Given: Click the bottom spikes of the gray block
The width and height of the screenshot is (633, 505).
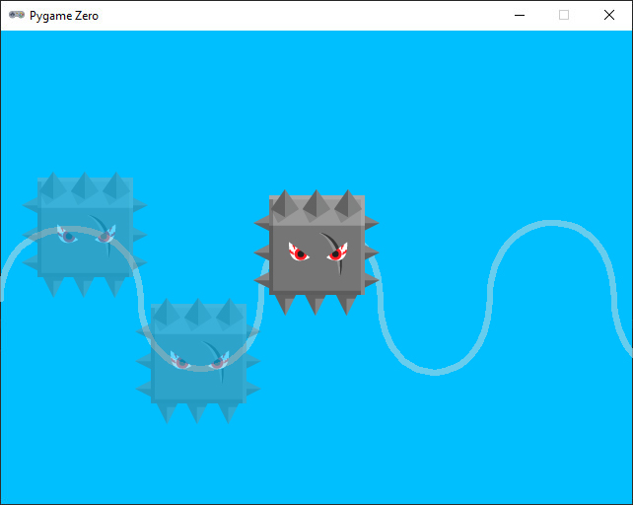Looking at the screenshot, I should tap(316, 304).
